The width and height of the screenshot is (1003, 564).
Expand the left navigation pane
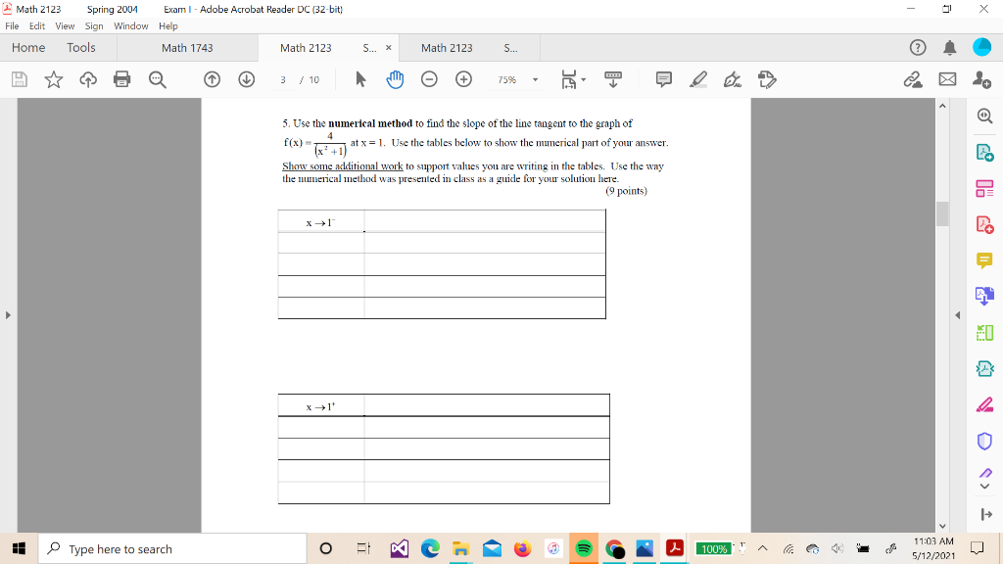point(7,315)
